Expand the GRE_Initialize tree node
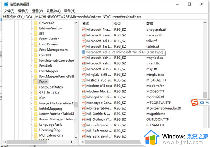The width and height of the screenshot is (210, 147). point(31,93)
